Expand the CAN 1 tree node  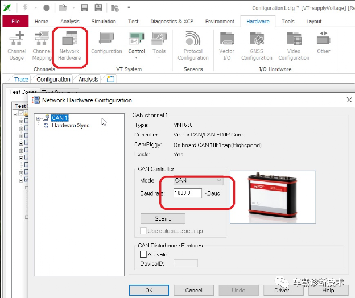39,118
